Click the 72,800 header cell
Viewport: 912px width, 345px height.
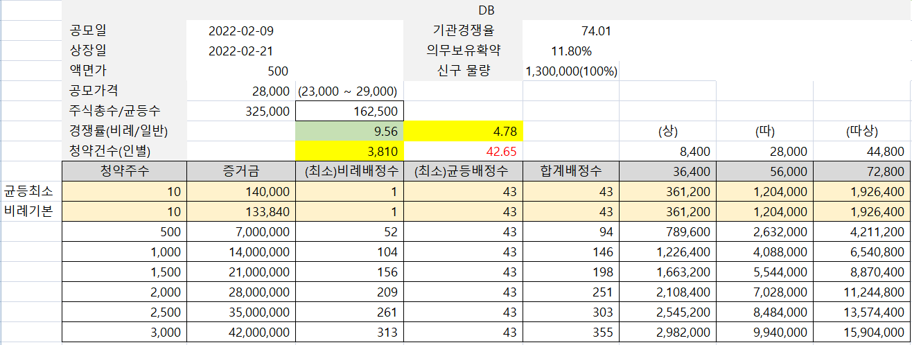862,172
